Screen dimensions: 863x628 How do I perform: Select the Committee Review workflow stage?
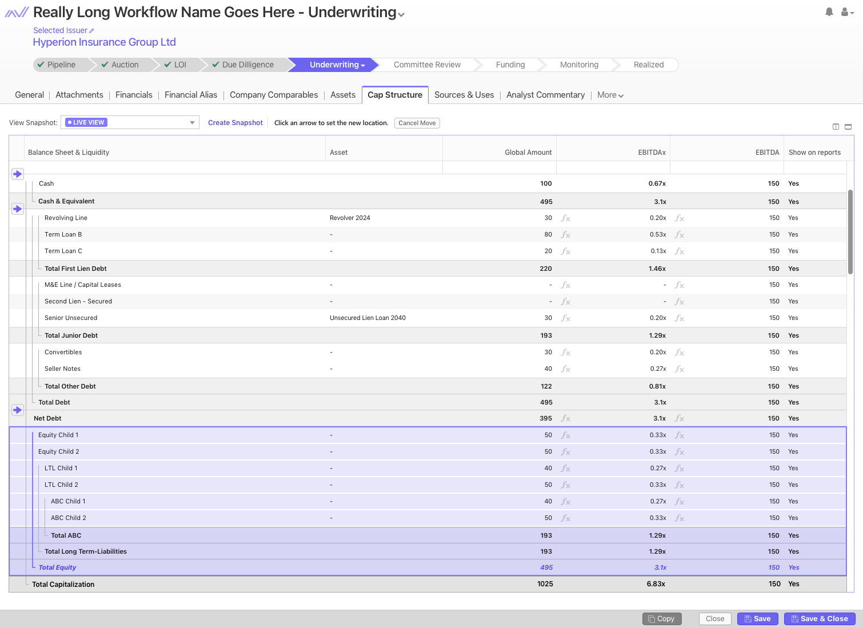(x=427, y=65)
